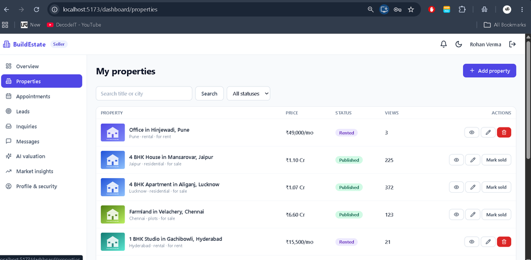
Task: Open Appointments in the sidebar
Action: (x=41, y=96)
